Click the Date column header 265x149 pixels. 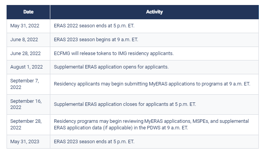tap(28, 12)
